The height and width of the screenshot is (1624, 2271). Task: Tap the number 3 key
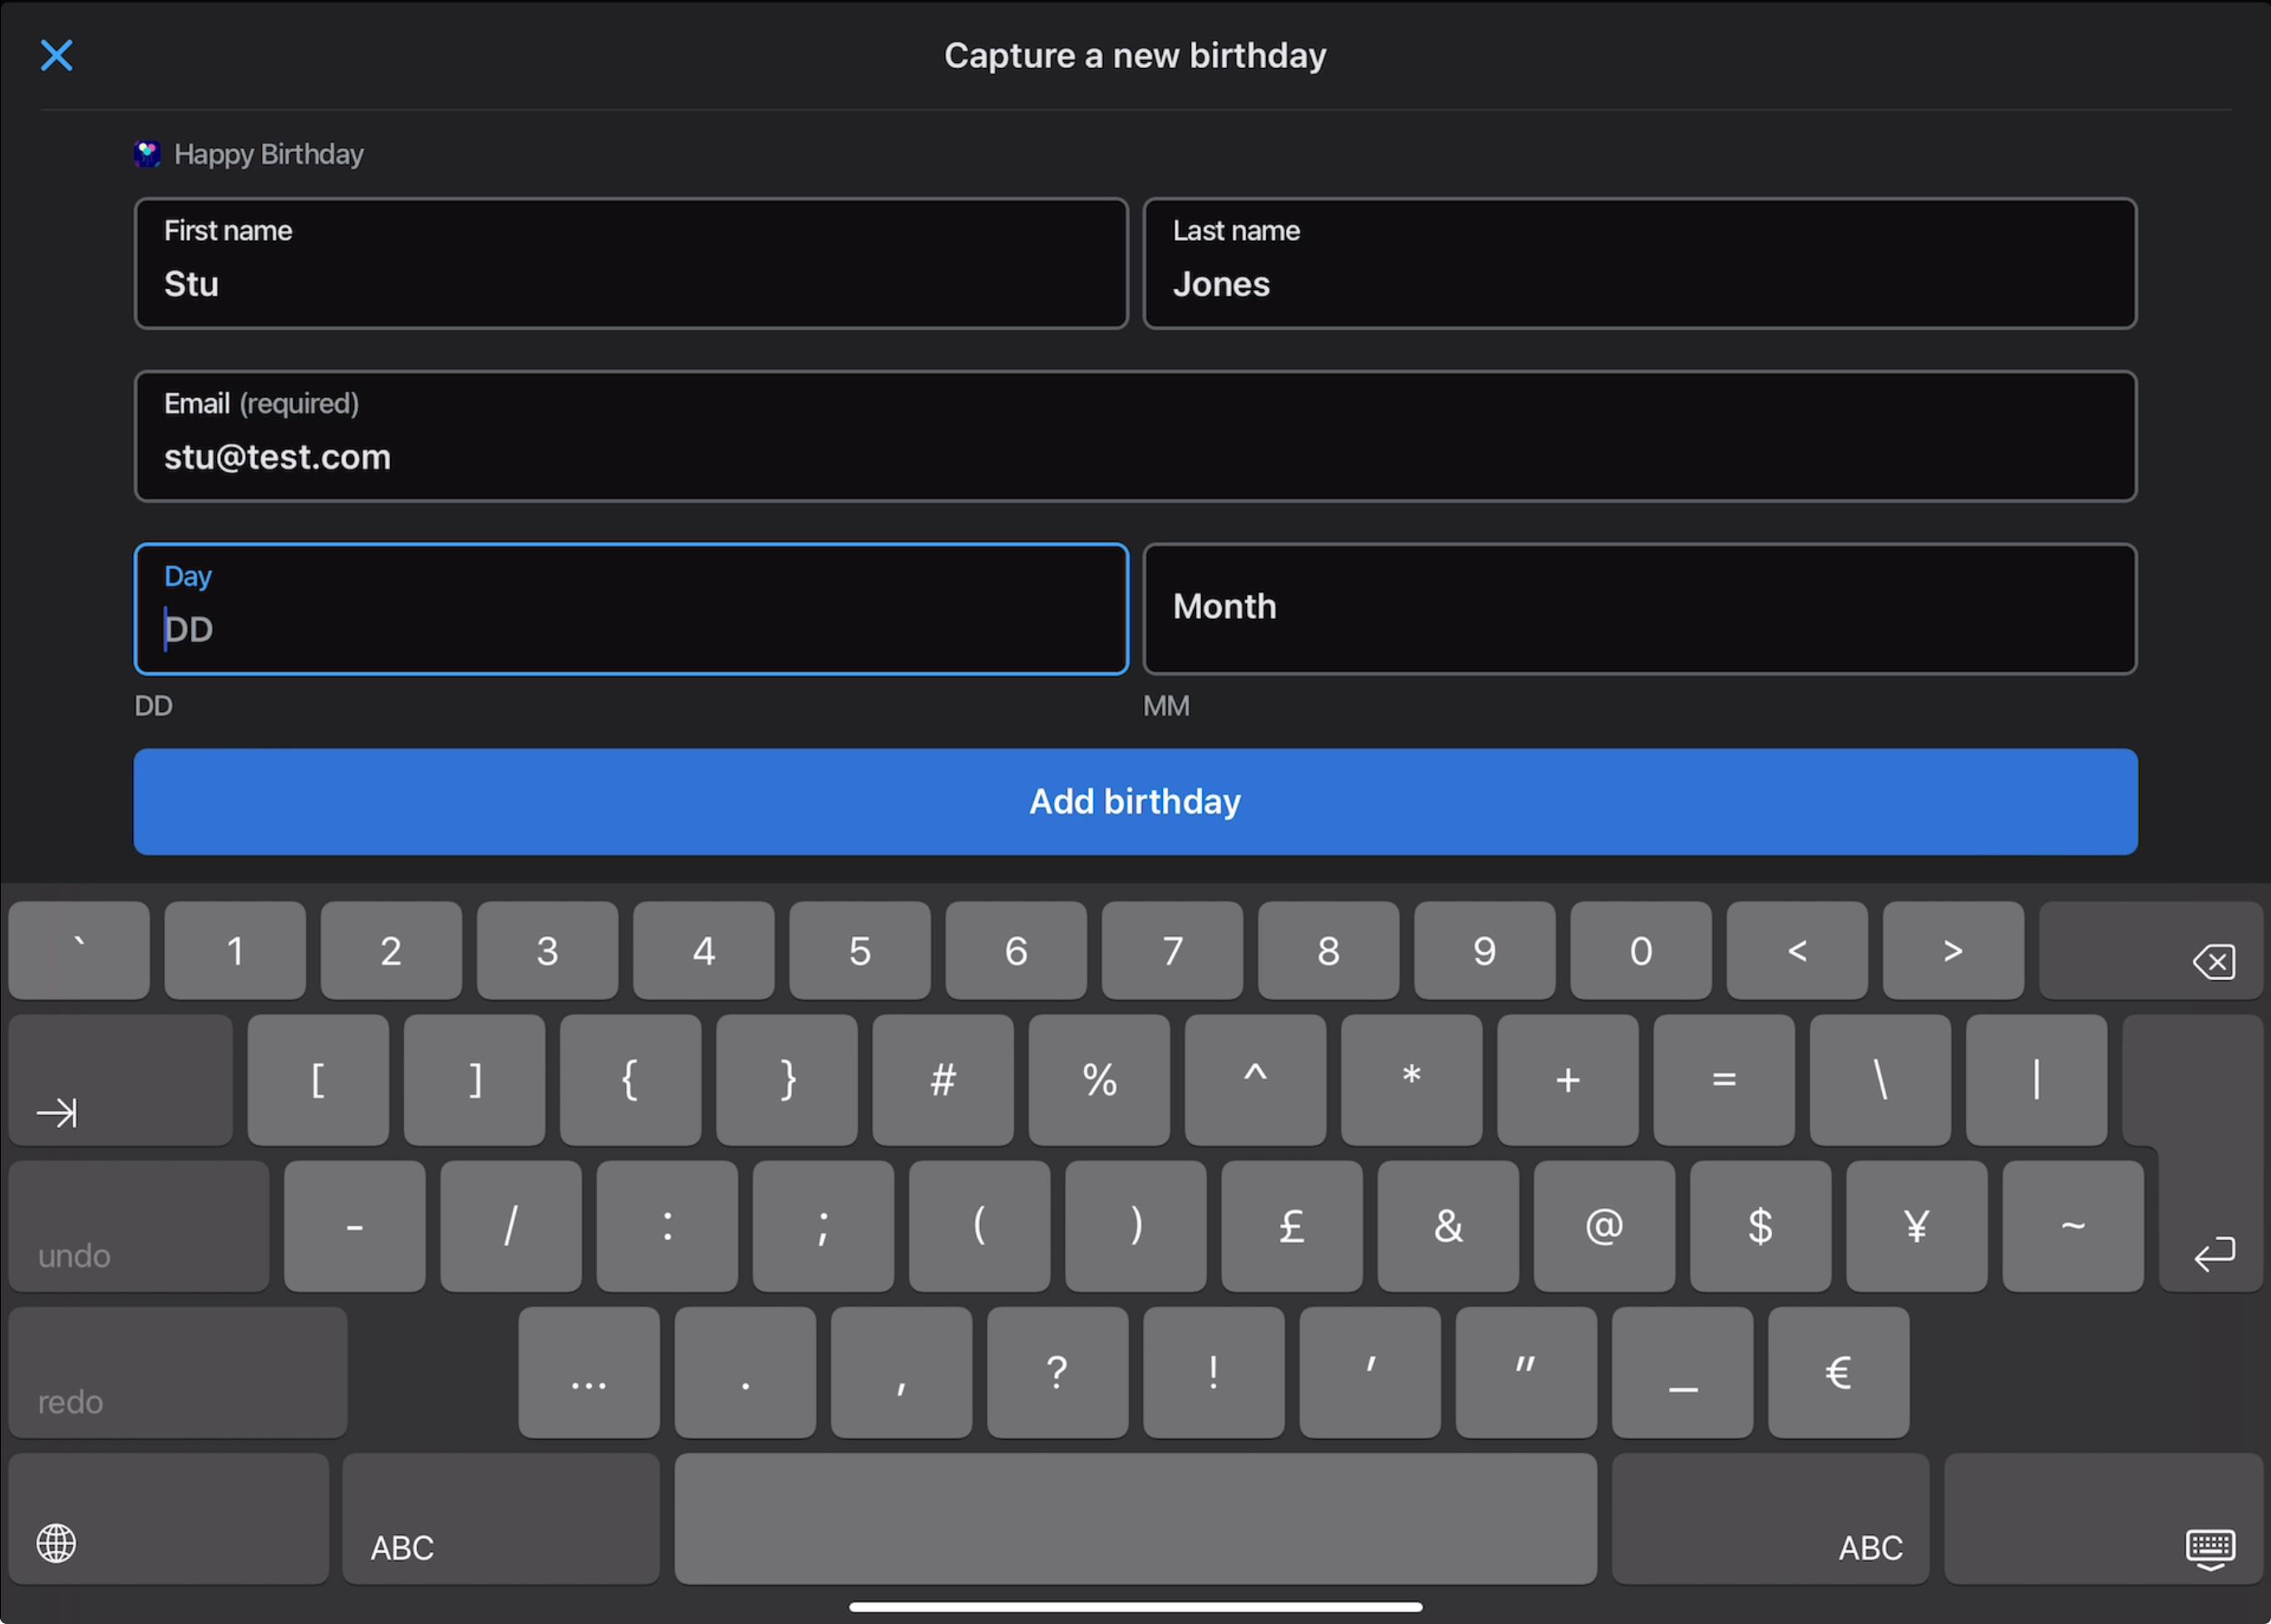click(x=547, y=951)
